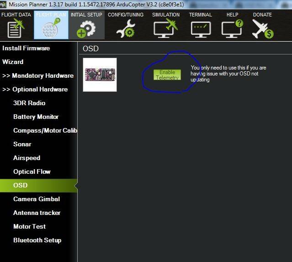Select Airspeed in the sidebar
Screen dimensions: 292x262
click(27, 158)
